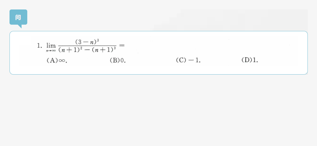Select answer option (D) 1
317x146 pixels.
[250, 60]
